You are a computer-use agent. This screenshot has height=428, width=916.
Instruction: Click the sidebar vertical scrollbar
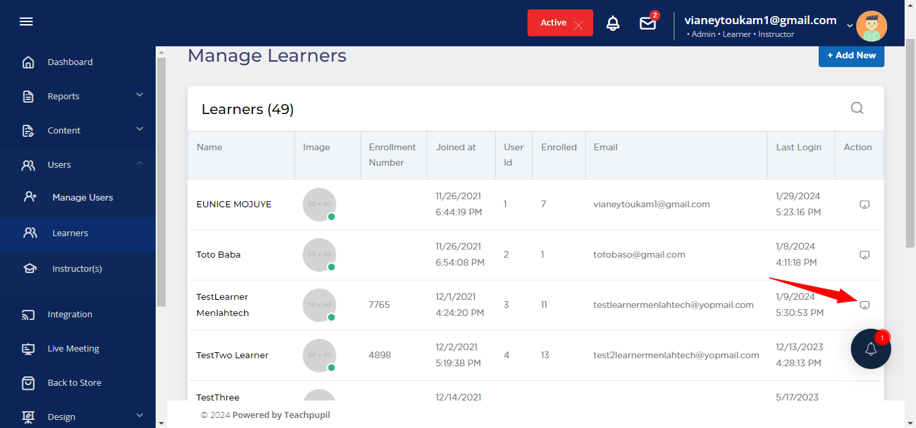pos(161,181)
